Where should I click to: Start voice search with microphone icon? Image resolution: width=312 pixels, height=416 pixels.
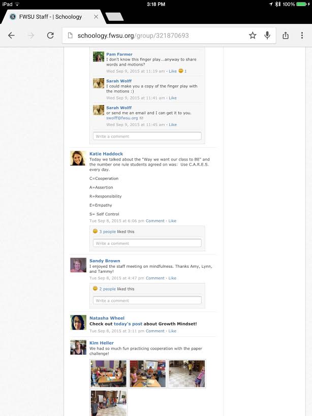pos(267,35)
